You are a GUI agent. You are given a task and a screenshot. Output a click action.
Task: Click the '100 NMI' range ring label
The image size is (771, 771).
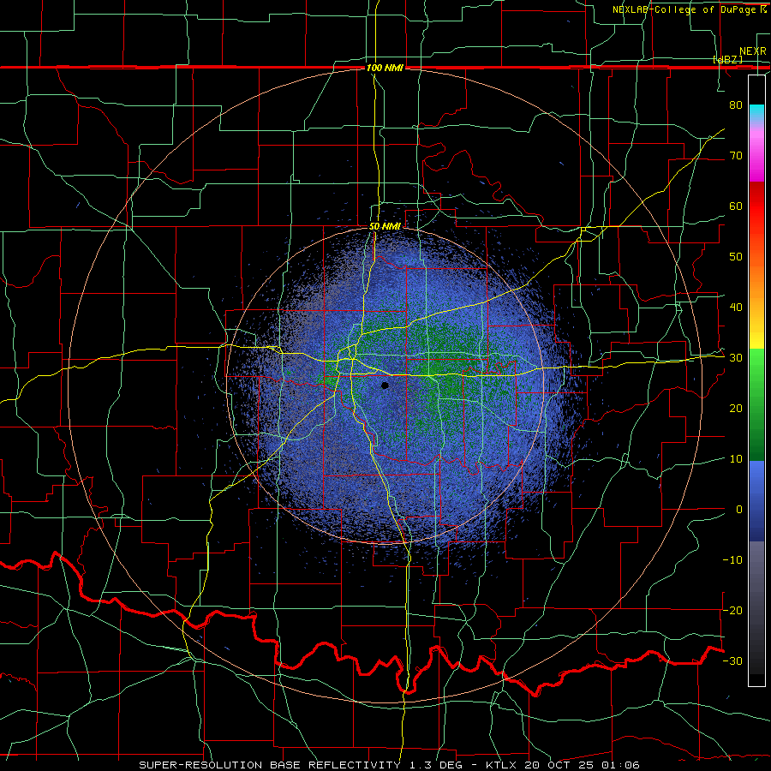coord(385,68)
